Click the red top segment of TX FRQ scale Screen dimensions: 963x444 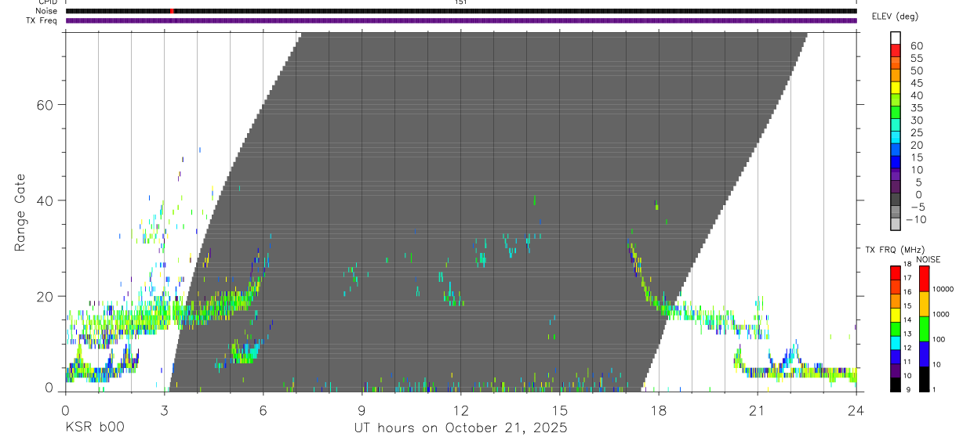pos(896,273)
